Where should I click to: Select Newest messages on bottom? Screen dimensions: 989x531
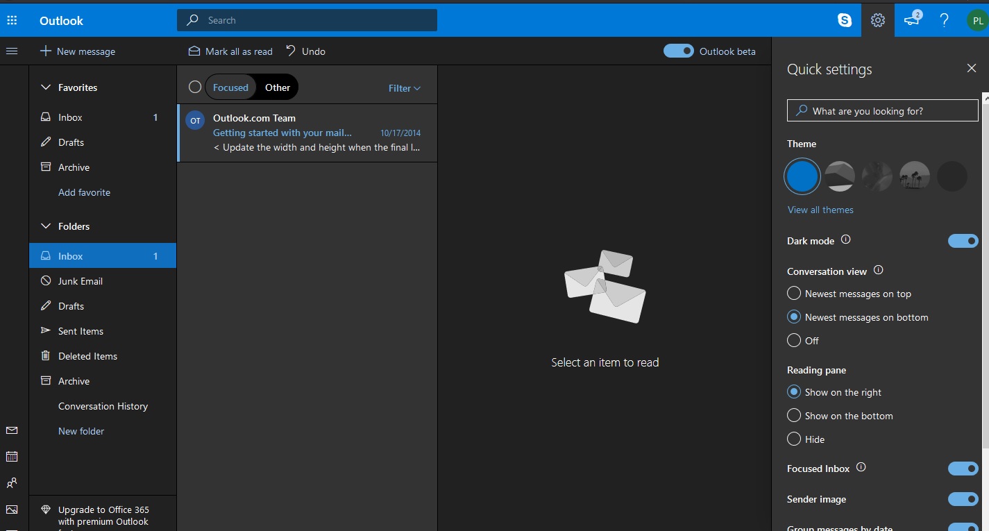pyautogui.click(x=794, y=317)
